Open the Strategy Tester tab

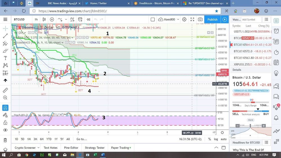[x=95, y=148]
